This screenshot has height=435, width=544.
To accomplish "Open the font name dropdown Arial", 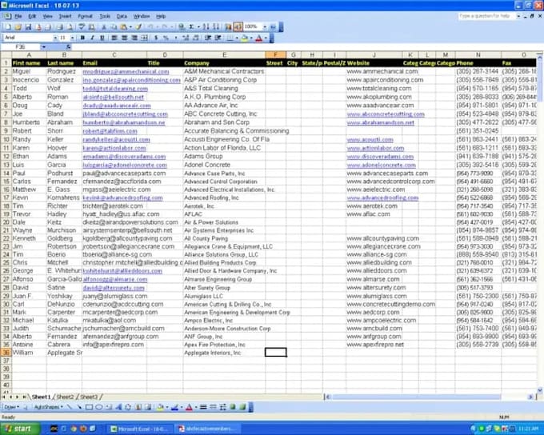I will 55,38.
